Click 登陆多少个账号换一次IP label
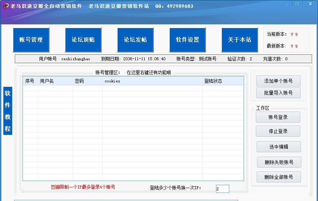Screen dimensions: 318x201 coord(175,188)
